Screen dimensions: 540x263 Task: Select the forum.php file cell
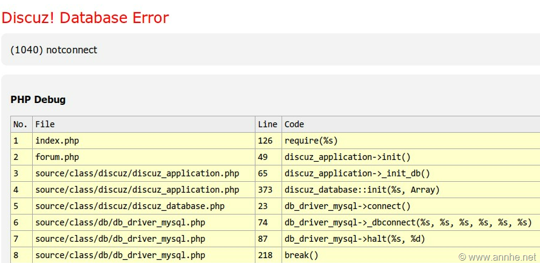(x=57, y=157)
